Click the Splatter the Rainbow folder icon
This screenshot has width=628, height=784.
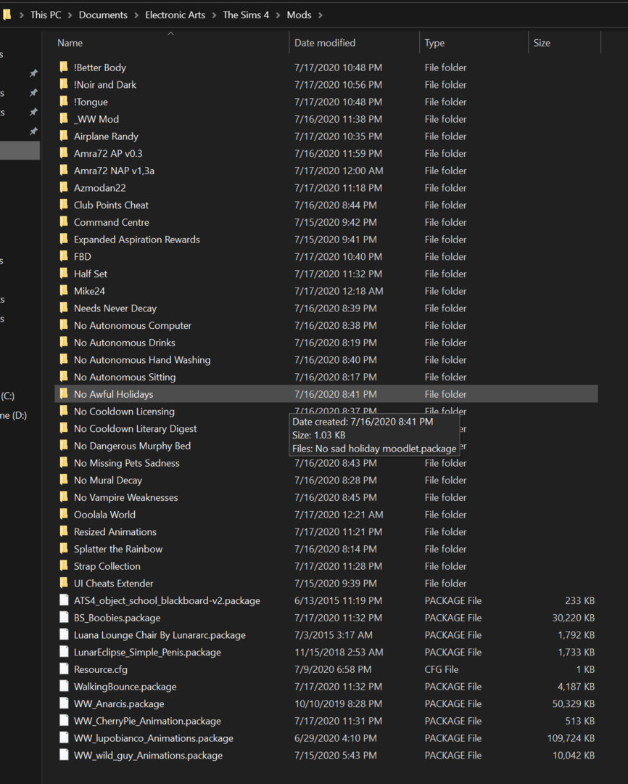tap(63, 549)
